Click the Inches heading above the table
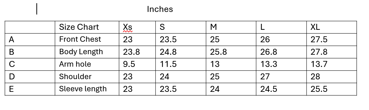Image resolution: width=369 pixels, height=110 pixels. (x=160, y=9)
